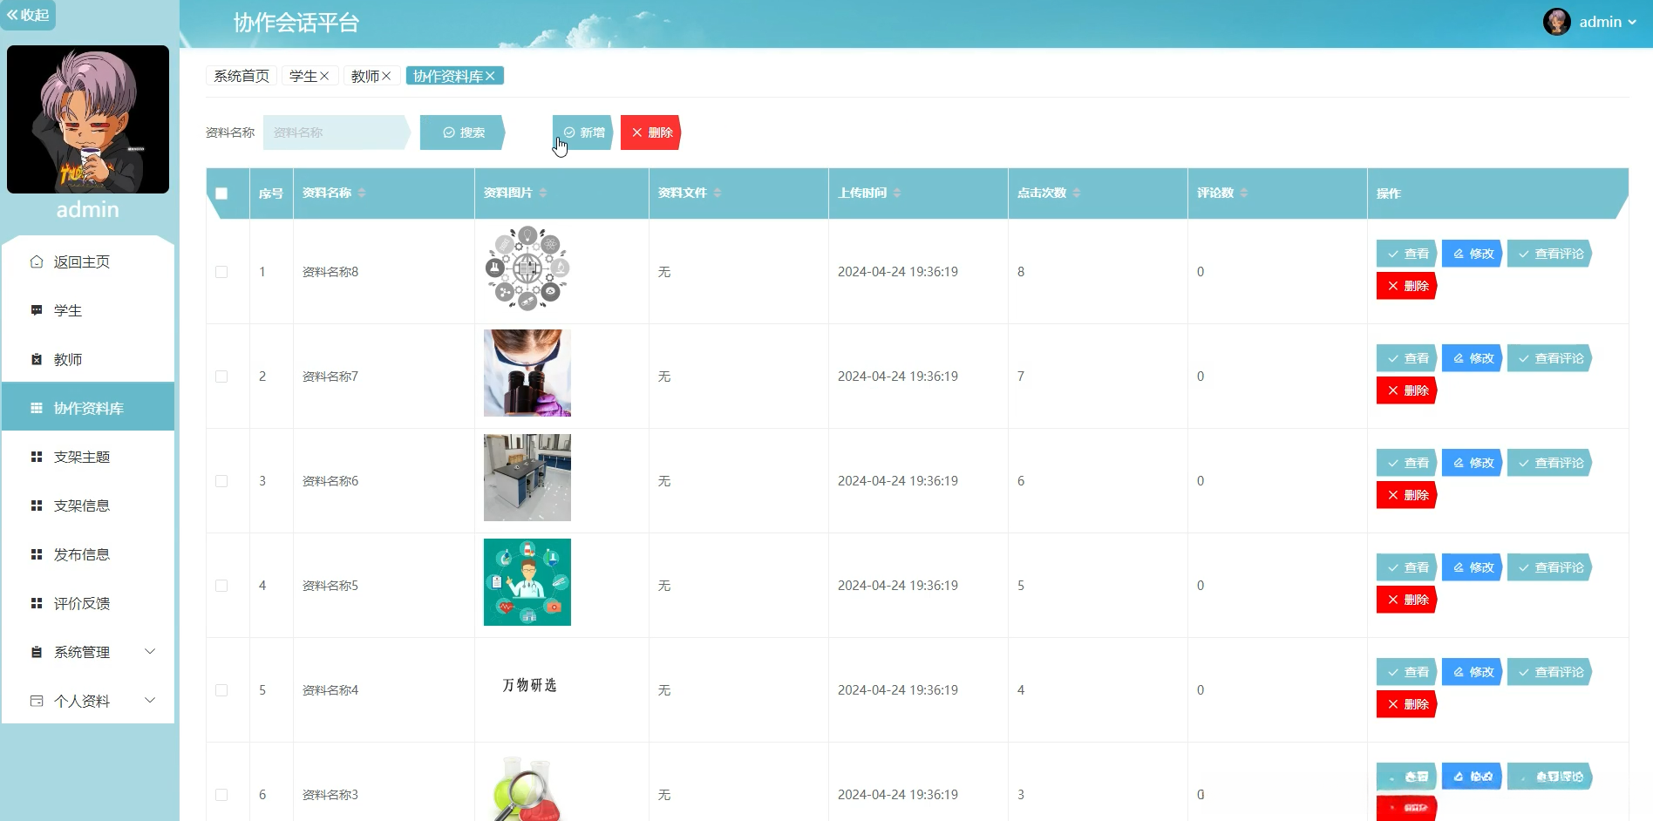View details of 资料名称5 with 查看
Screen dimensions: 1653x821
tap(1407, 567)
